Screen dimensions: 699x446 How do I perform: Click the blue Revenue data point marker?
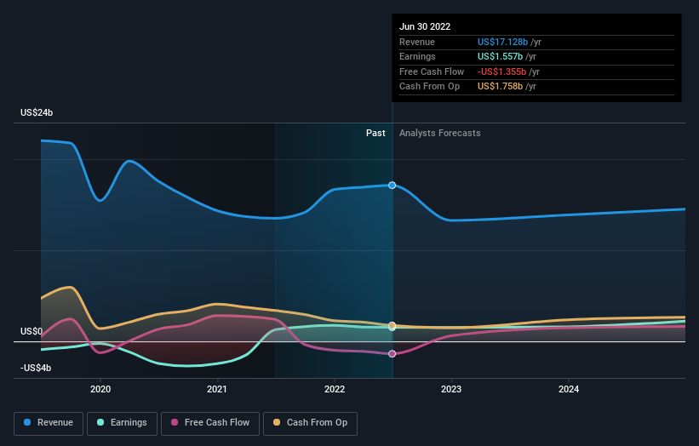[x=392, y=185]
